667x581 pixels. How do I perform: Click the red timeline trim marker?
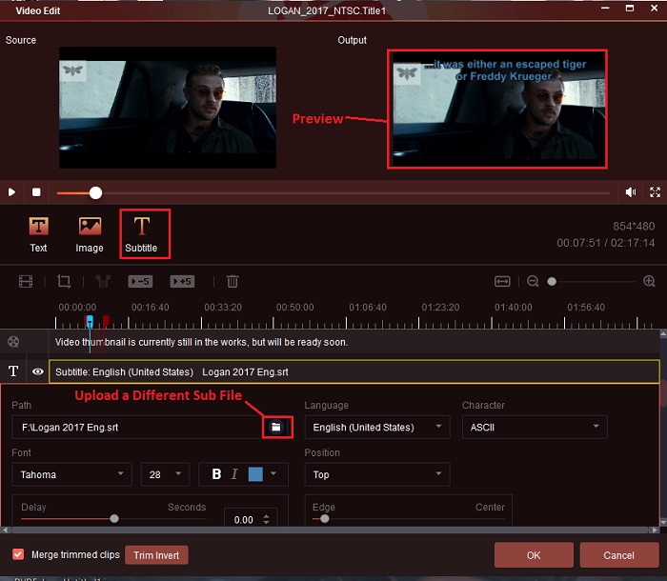tap(106, 321)
